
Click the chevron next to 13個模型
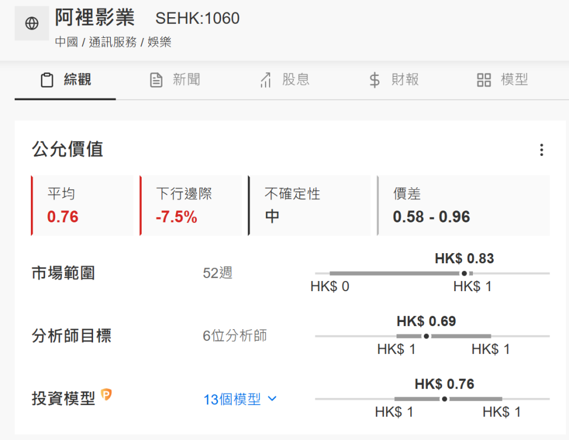(x=272, y=399)
